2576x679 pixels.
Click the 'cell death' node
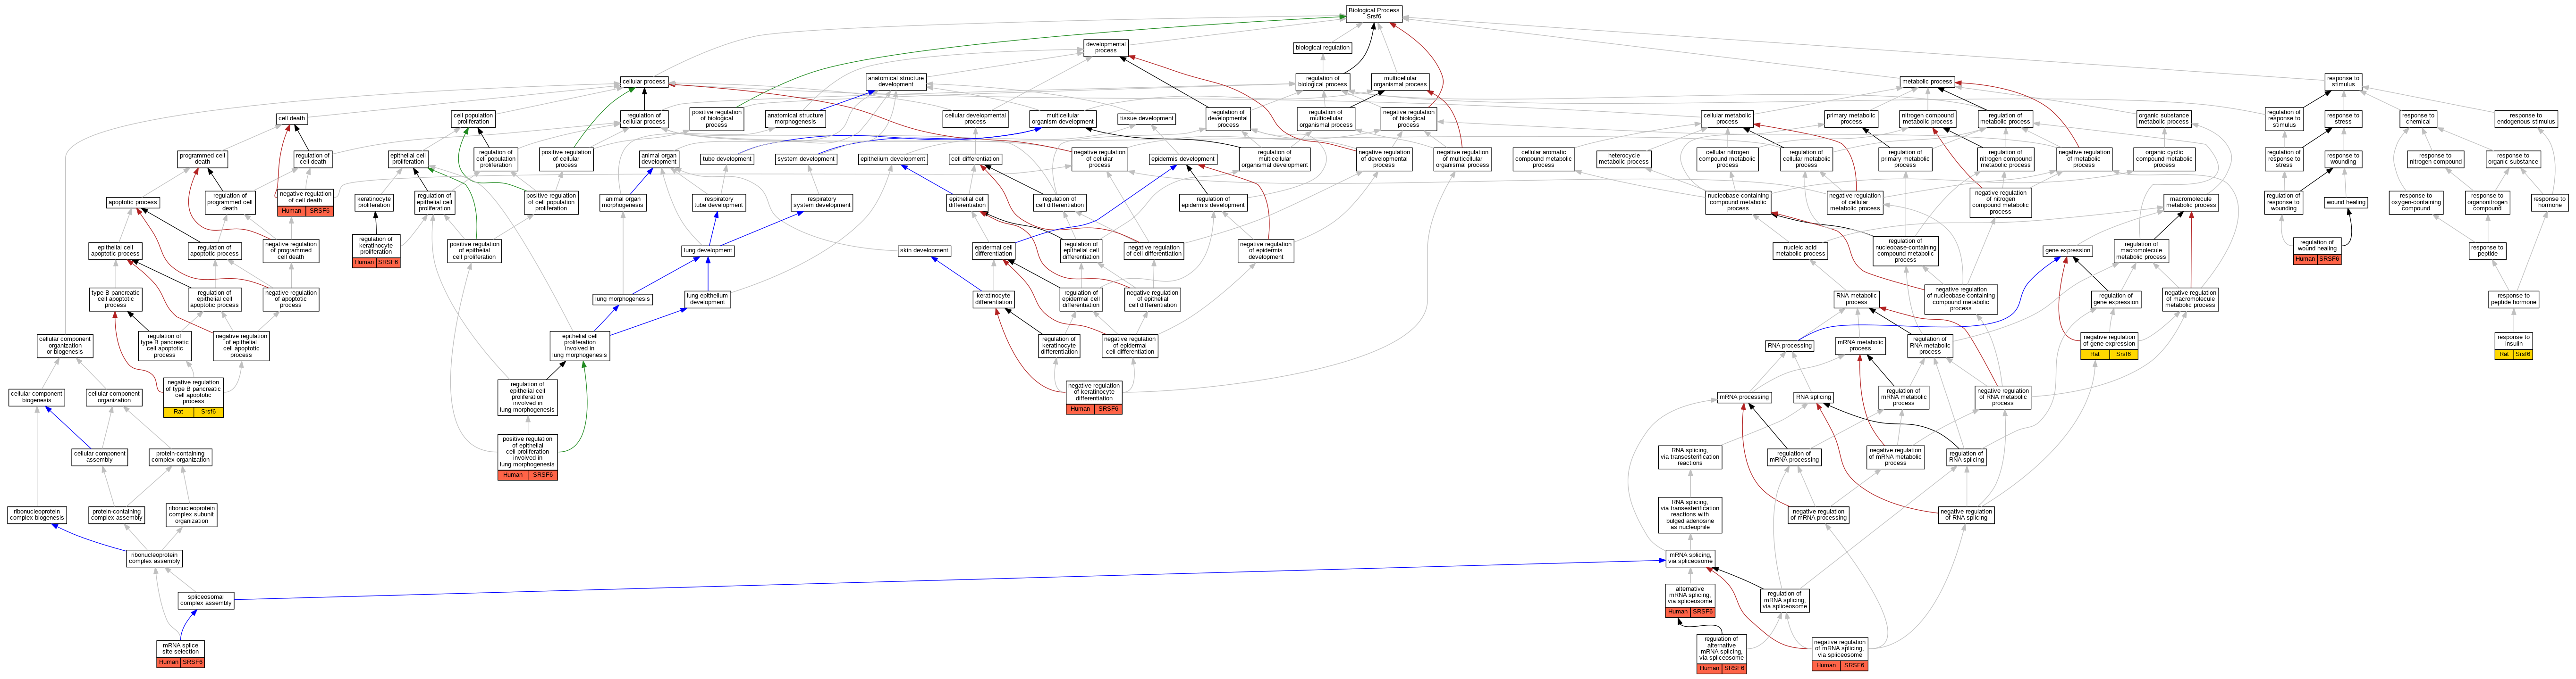click(x=292, y=118)
